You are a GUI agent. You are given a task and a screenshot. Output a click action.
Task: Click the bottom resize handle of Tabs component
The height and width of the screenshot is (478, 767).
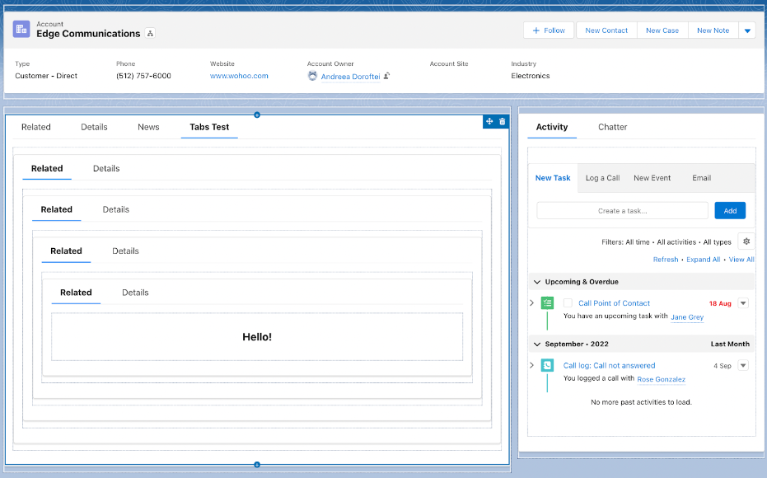point(257,464)
